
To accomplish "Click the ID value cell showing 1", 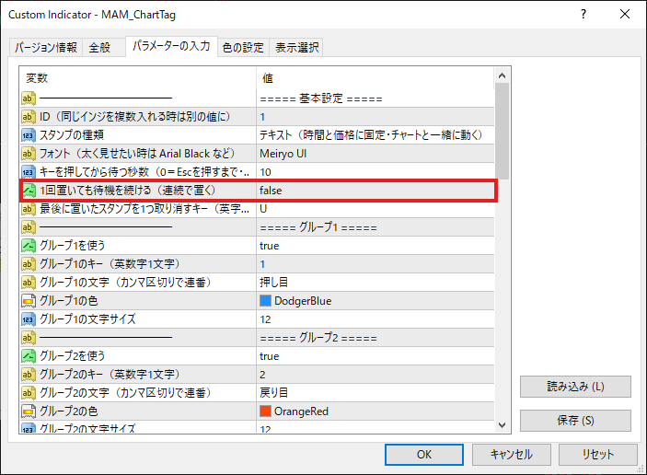I will [375, 117].
